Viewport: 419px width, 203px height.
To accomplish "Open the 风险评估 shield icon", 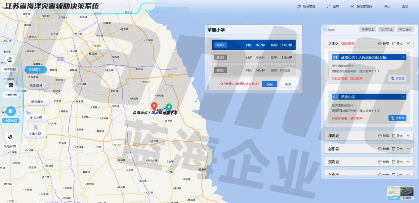I will pyautogui.click(x=10, y=137).
